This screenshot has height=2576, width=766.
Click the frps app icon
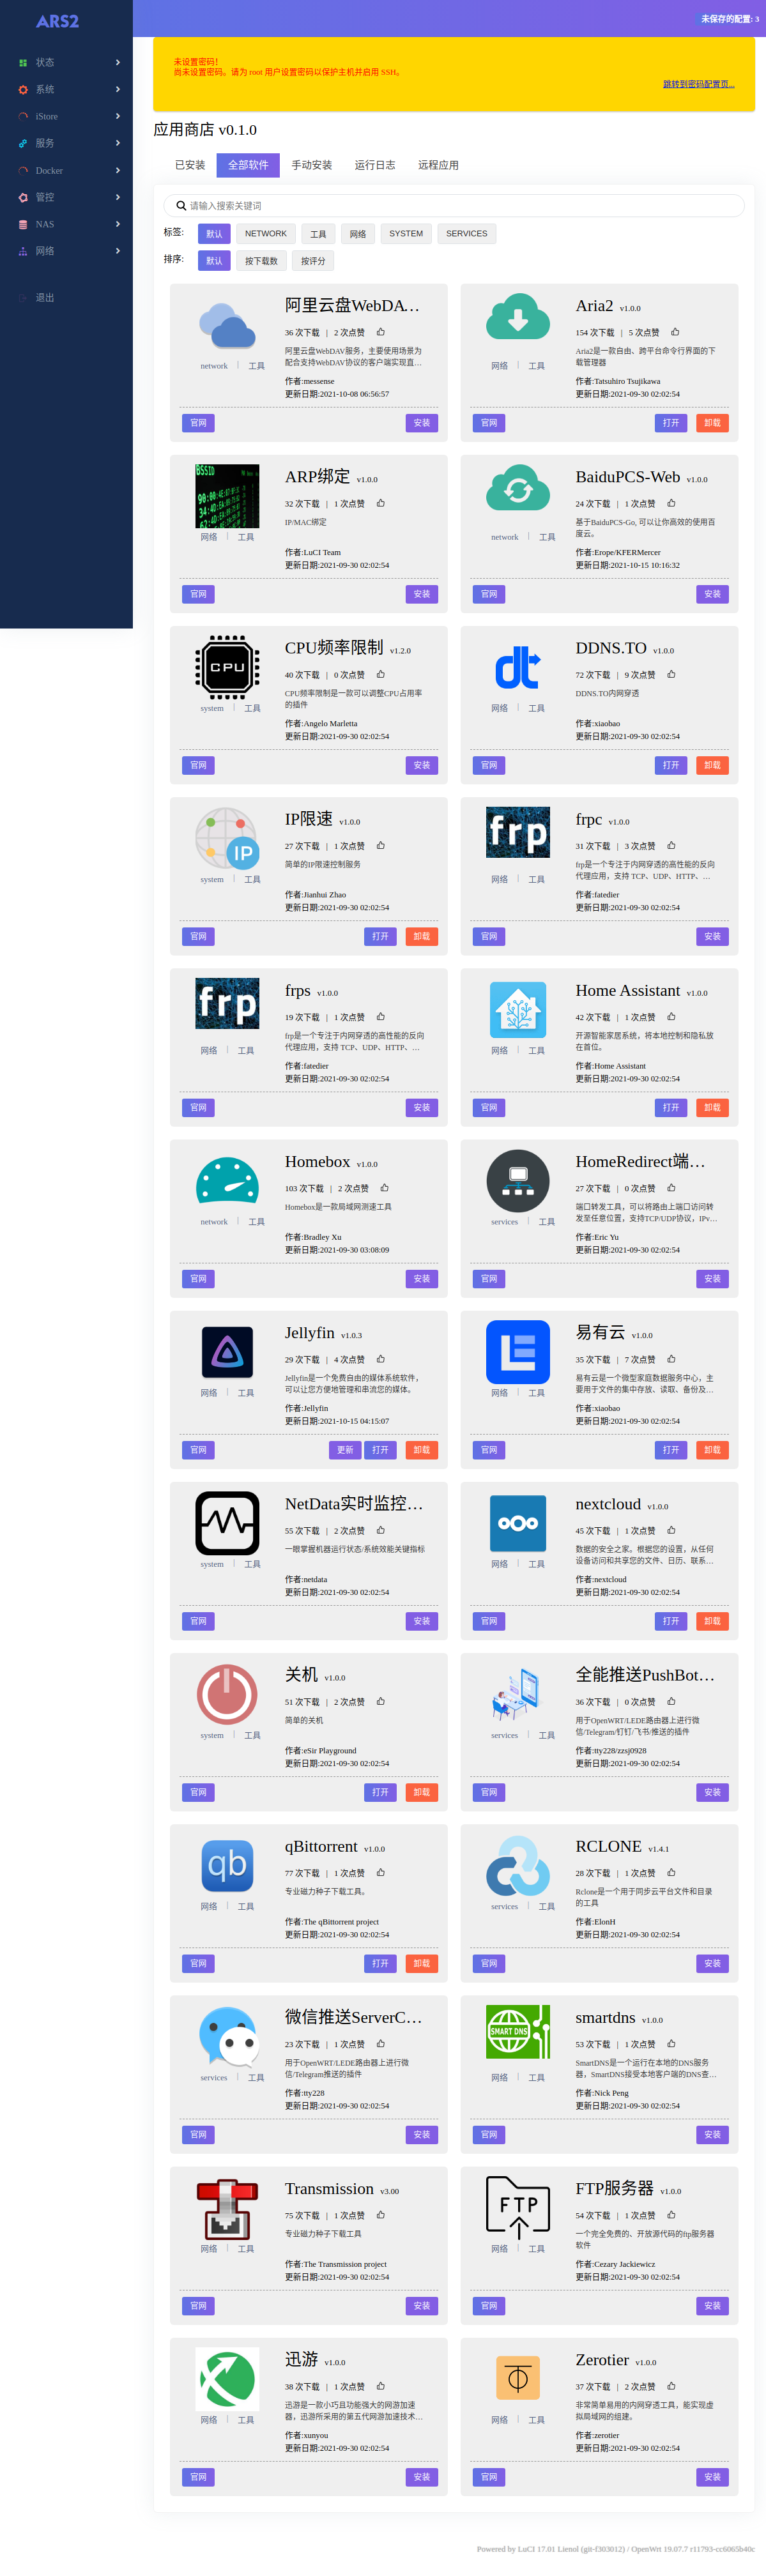click(x=227, y=1003)
